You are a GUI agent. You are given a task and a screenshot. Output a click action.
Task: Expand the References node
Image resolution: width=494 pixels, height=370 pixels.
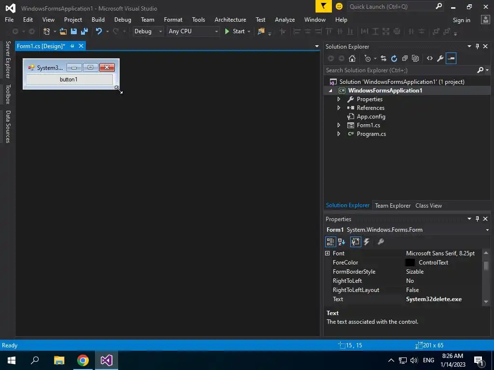pyautogui.click(x=339, y=107)
